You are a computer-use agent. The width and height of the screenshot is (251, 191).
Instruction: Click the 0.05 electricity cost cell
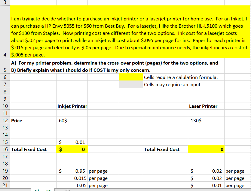(x=72, y=185)
